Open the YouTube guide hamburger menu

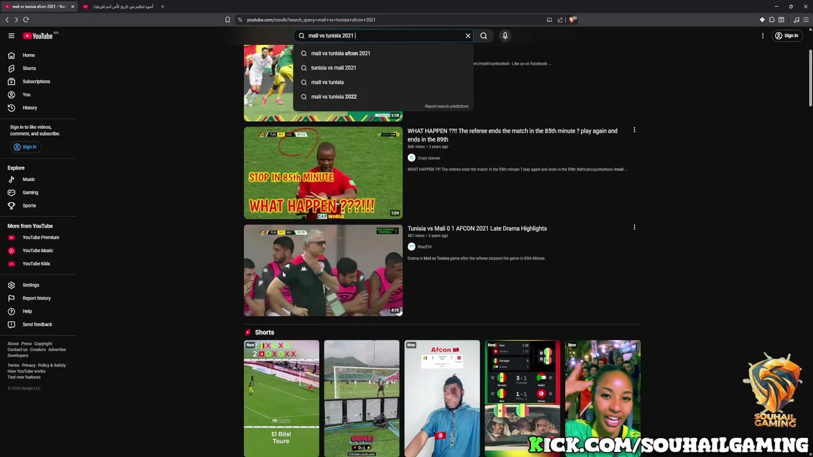[11, 36]
